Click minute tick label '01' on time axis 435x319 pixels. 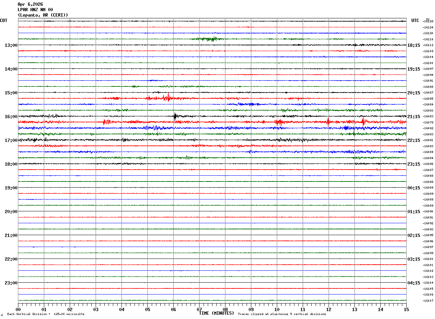pyautogui.click(x=44, y=310)
